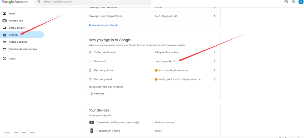Focus the Search Google Account field
This screenshot has height=138, width=304.
94,2
